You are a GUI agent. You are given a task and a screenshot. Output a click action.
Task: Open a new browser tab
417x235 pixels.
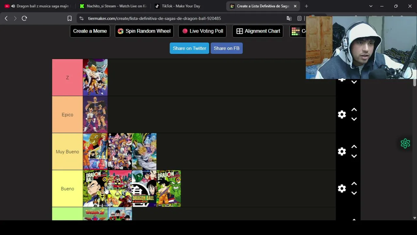coord(306,6)
